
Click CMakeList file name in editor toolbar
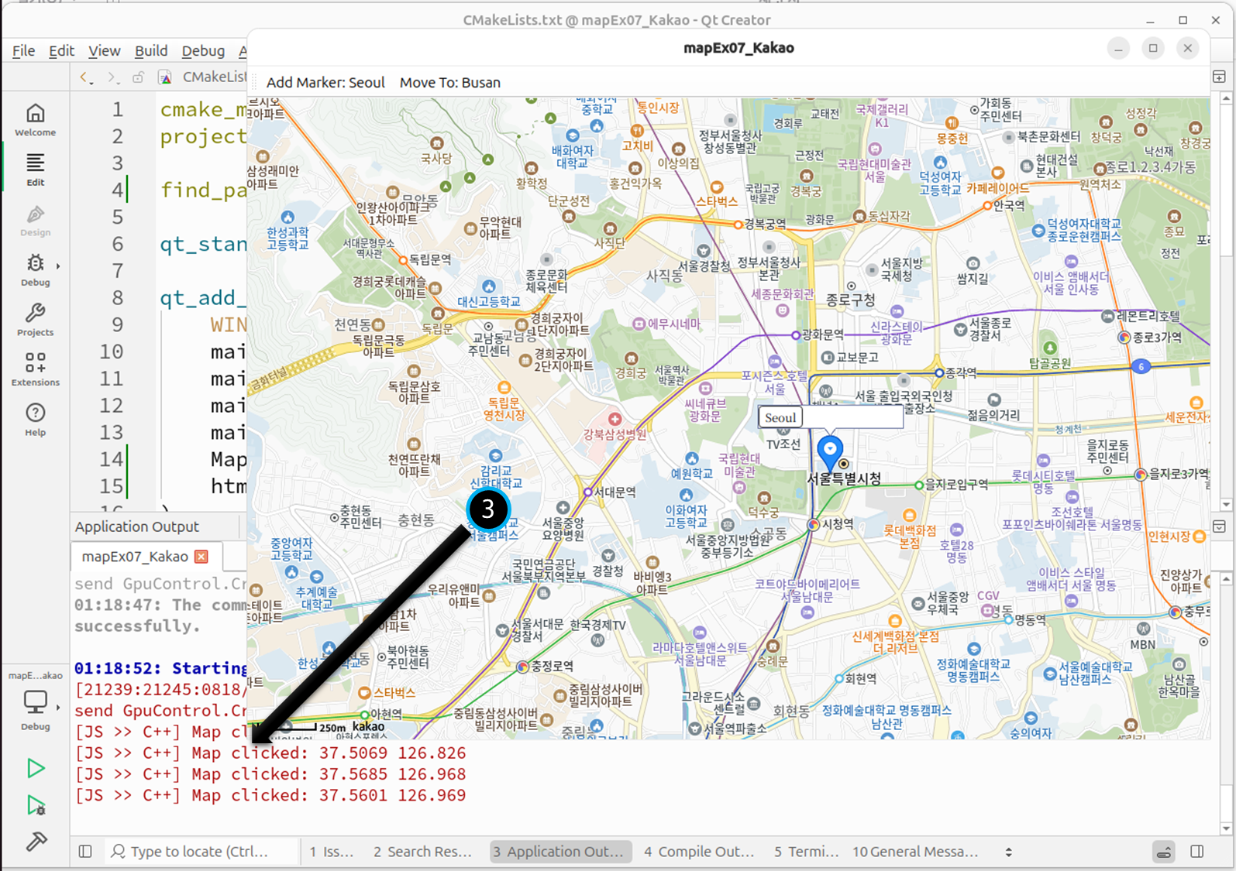pos(215,77)
